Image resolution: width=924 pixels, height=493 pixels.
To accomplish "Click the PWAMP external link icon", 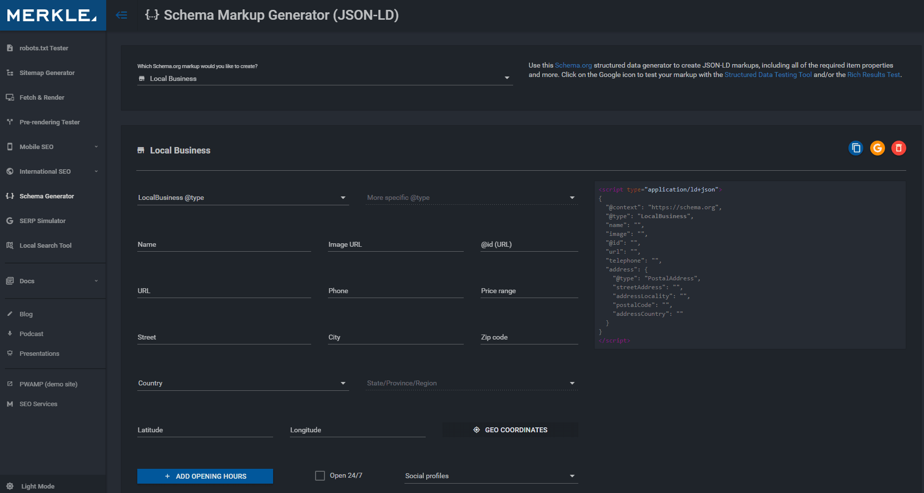I will [x=10, y=384].
